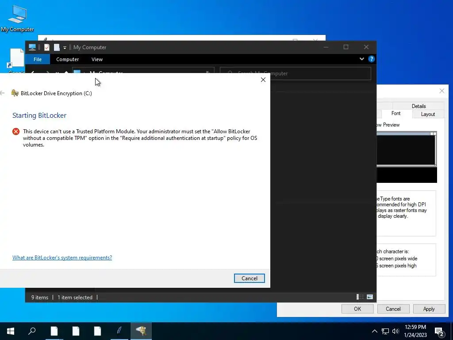Click the shortcut file icon on the desktop
Screen dimensions: 453x340
[15, 58]
